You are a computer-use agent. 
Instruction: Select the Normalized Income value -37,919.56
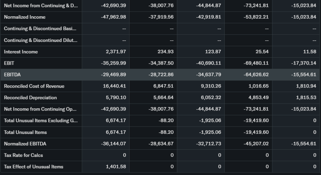161,17
